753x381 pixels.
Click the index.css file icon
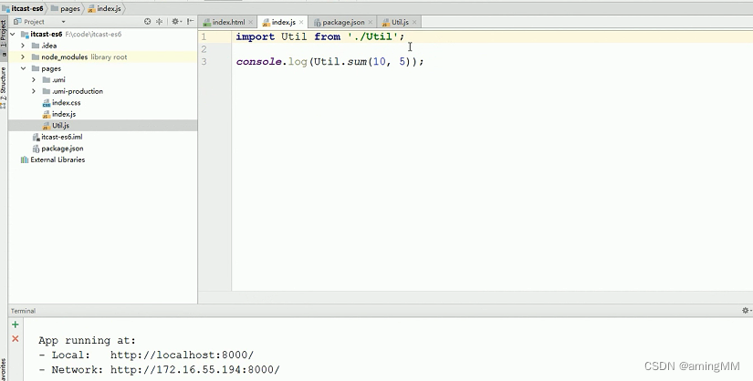point(47,103)
